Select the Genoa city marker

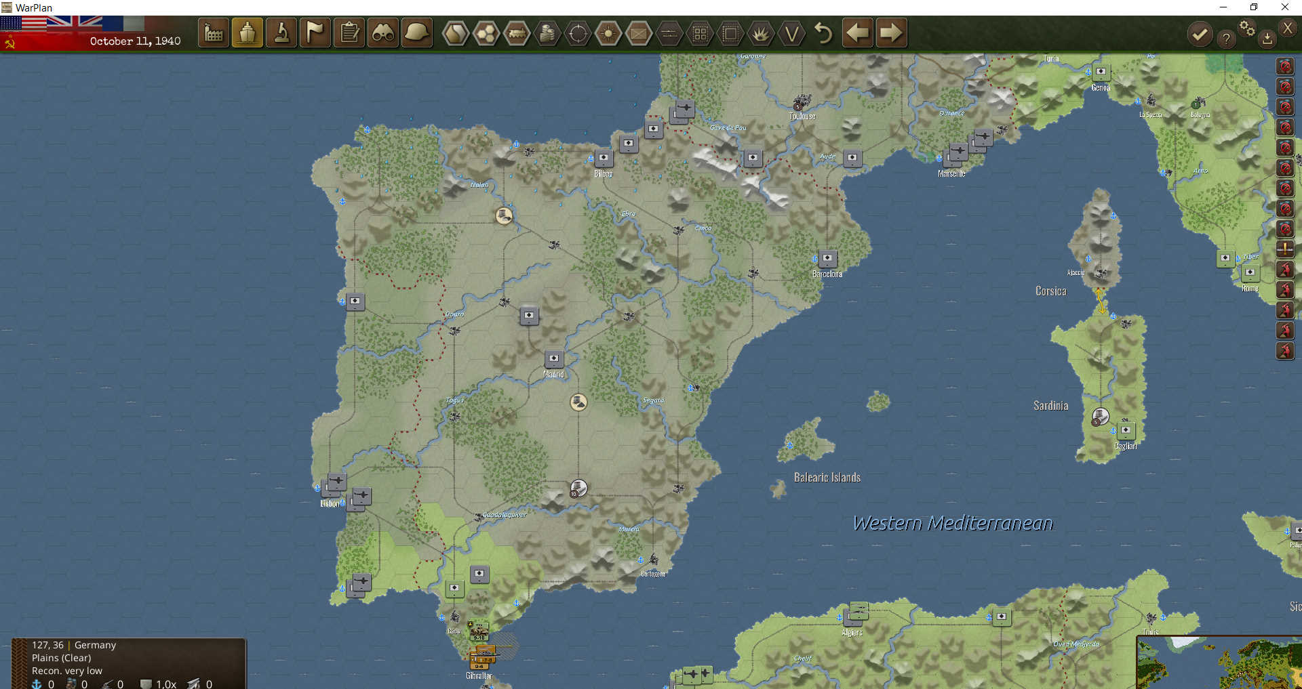(x=1101, y=72)
